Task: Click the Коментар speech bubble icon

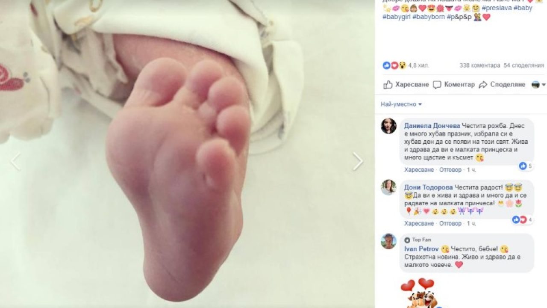Action: (x=437, y=85)
